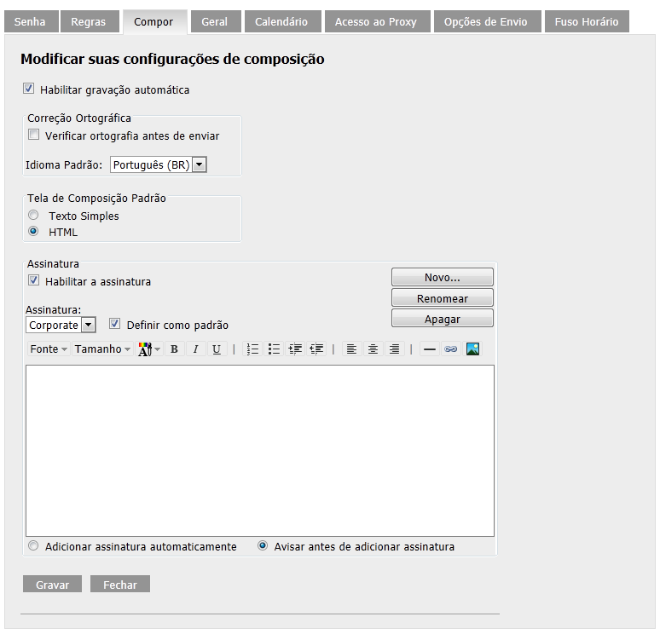Toggle Habilitar gravação automática checkbox
This screenshot has width=660, height=634.
click(x=29, y=89)
